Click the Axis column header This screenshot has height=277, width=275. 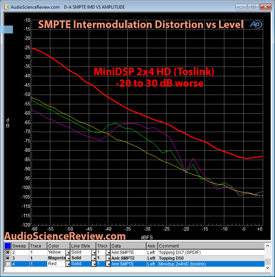tap(152, 246)
